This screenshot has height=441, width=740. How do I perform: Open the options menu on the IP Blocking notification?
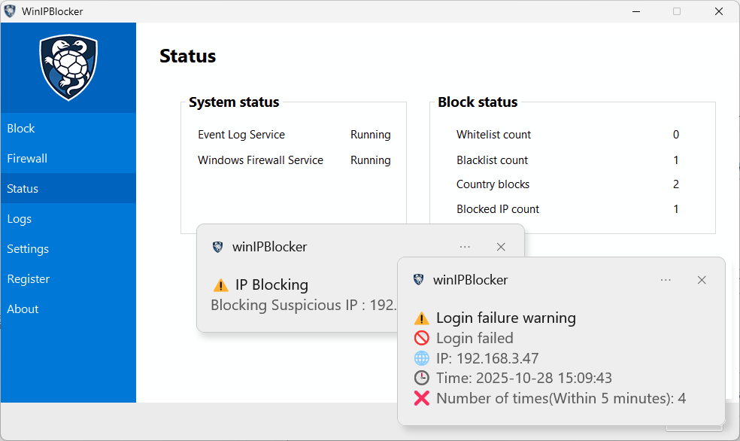pyautogui.click(x=465, y=246)
